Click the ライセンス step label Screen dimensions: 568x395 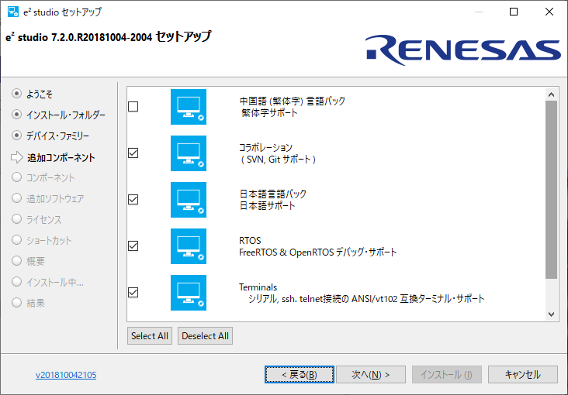(x=43, y=219)
